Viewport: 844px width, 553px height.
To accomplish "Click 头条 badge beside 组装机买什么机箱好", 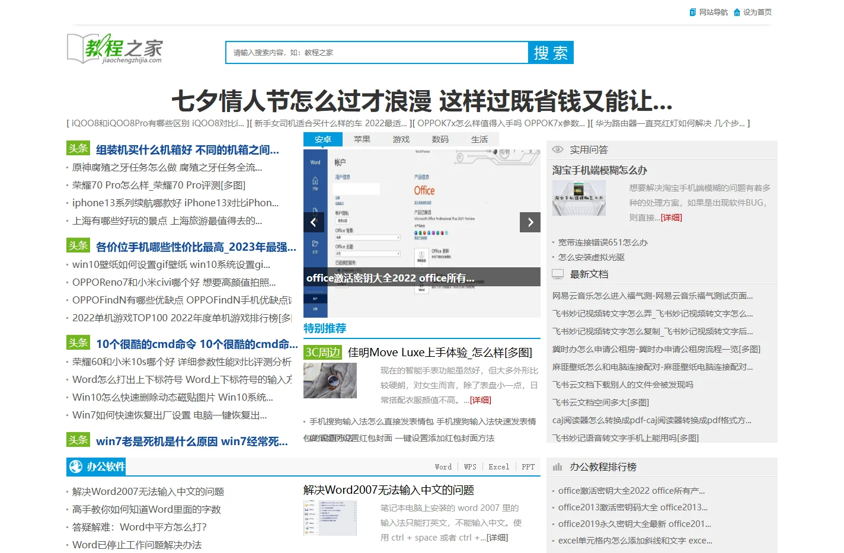I will click(78, 148).
